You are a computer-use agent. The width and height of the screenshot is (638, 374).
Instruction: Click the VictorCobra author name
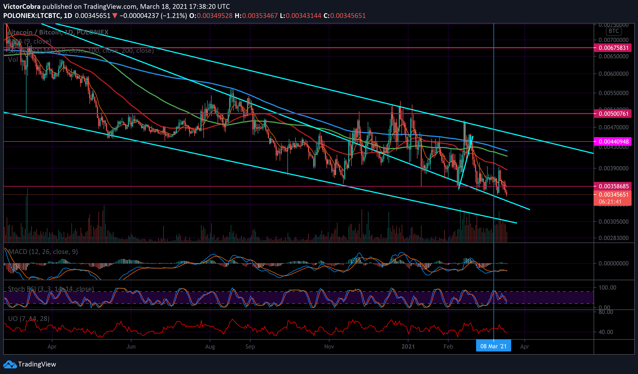point(22,6)
